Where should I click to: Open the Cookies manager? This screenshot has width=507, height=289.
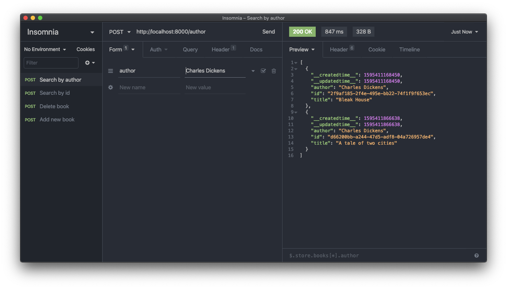[86, 49]
